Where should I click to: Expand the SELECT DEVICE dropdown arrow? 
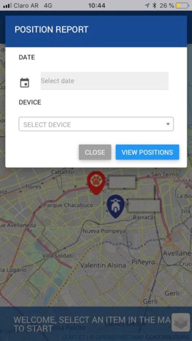[168, 124]
